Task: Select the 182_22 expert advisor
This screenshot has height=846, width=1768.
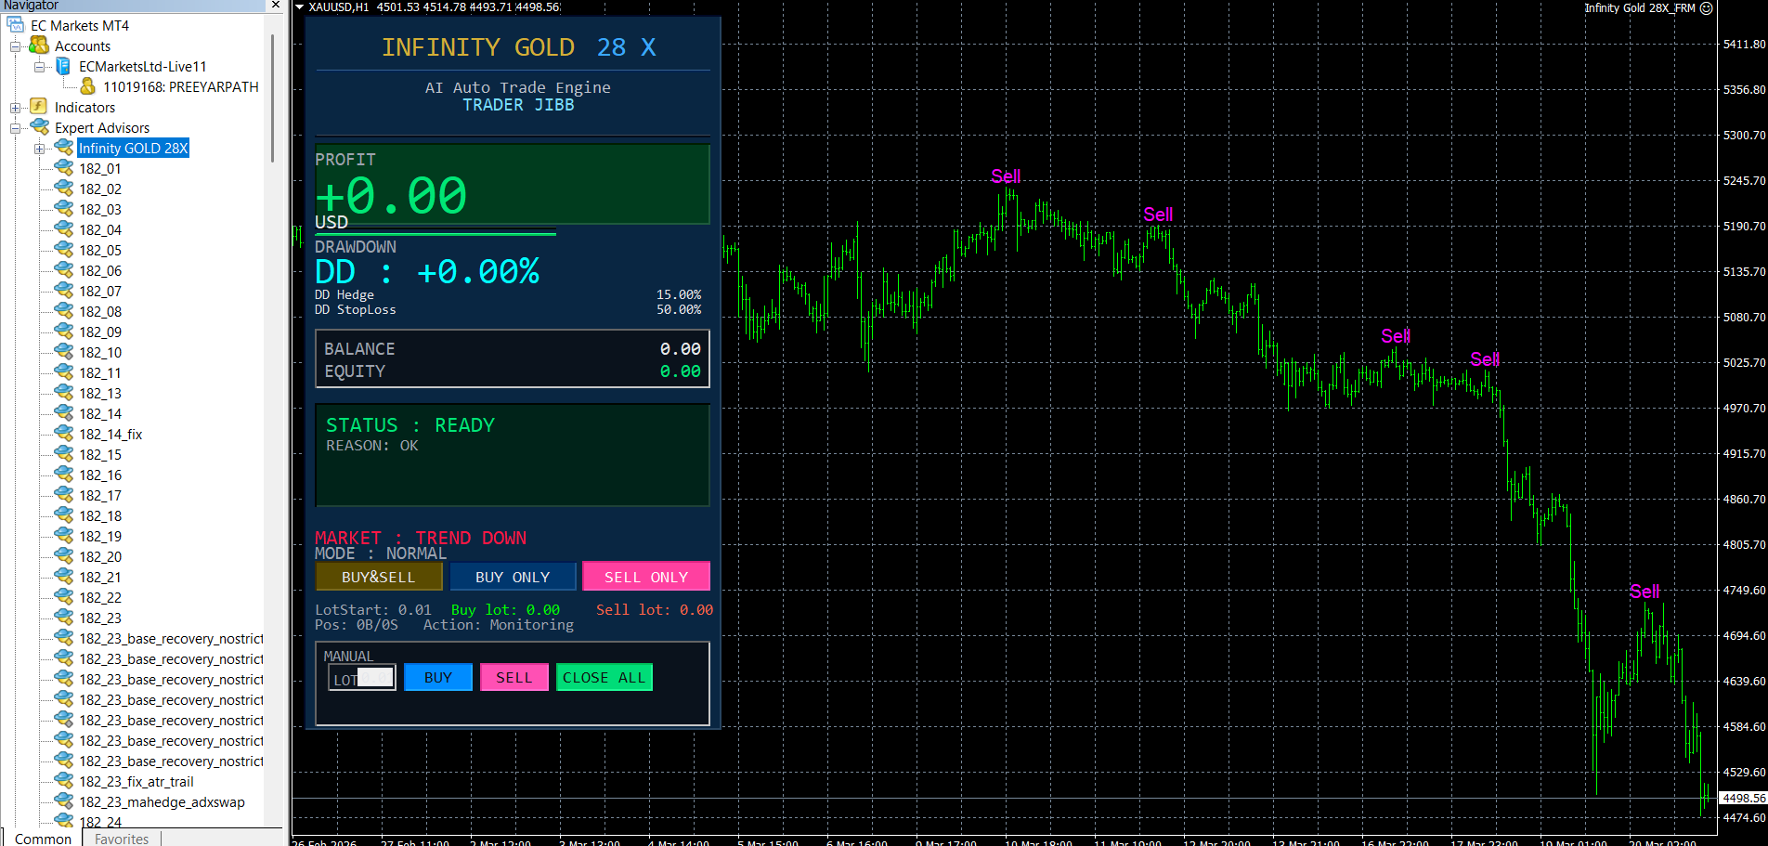Action: pos(100,597)
